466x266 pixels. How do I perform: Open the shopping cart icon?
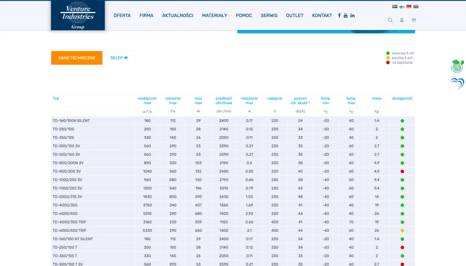(413, 20)
